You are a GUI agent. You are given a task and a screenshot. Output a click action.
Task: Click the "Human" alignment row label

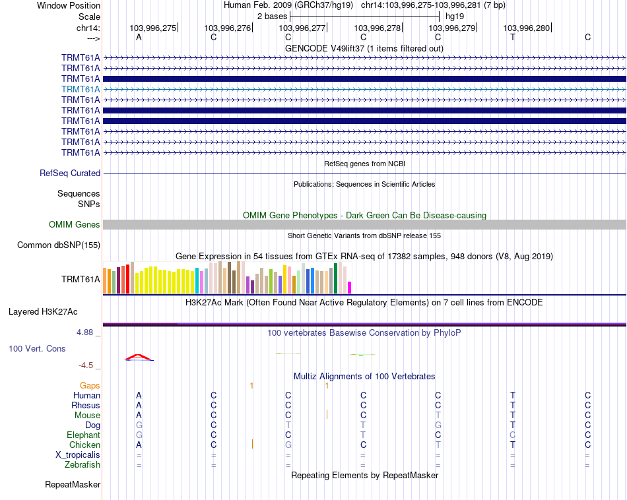point(86,395)
